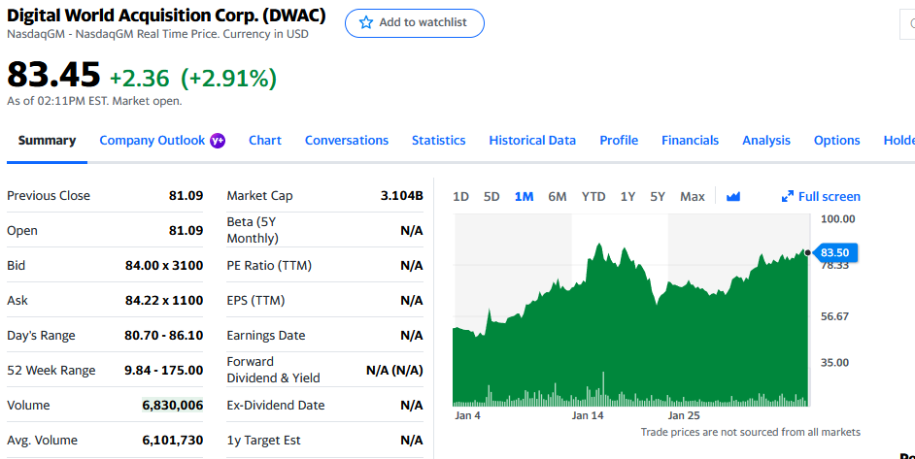Click the 56.67 y-axis label on chart

click(x=834, y=316)
